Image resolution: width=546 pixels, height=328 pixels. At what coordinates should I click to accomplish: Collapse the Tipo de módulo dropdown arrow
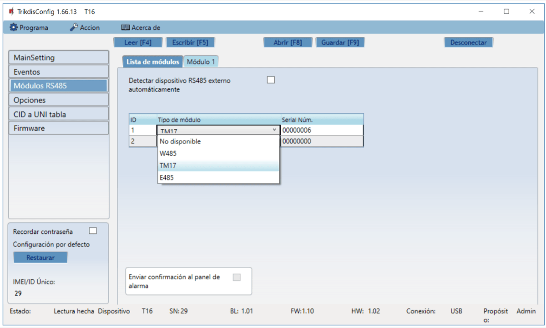pyautogui.click(x=274, y=130)
